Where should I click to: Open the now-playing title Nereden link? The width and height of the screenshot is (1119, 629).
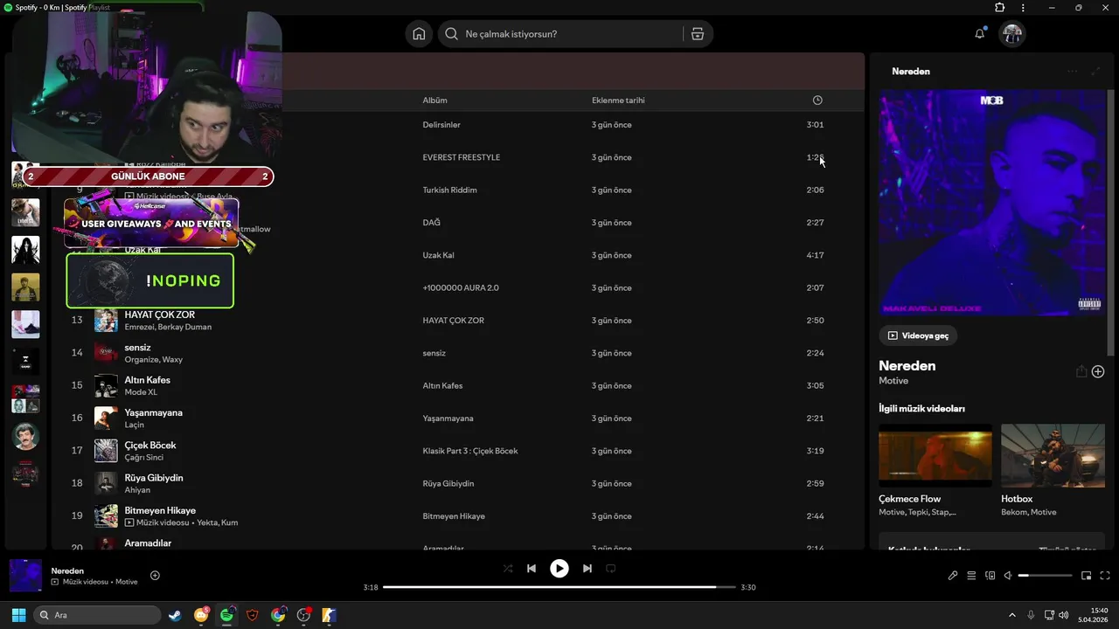pos(67,570)
